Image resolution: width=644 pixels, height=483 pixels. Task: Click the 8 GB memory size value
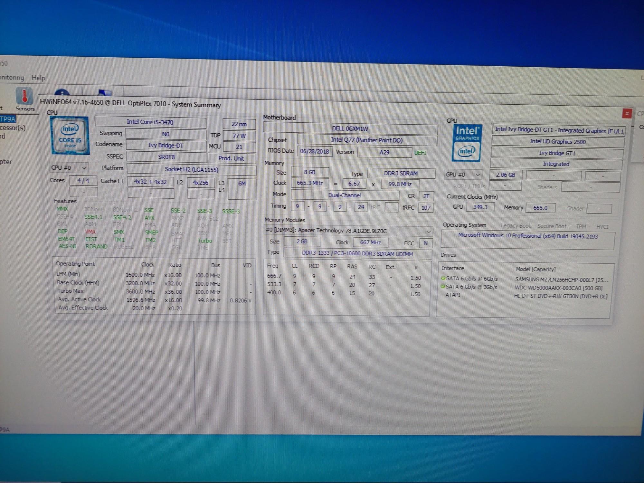tap(310, 172)
